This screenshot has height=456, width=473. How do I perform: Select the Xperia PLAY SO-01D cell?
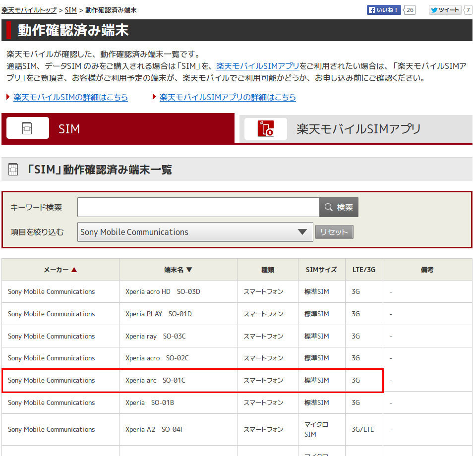pyautogui.click(x=178, y=314)
